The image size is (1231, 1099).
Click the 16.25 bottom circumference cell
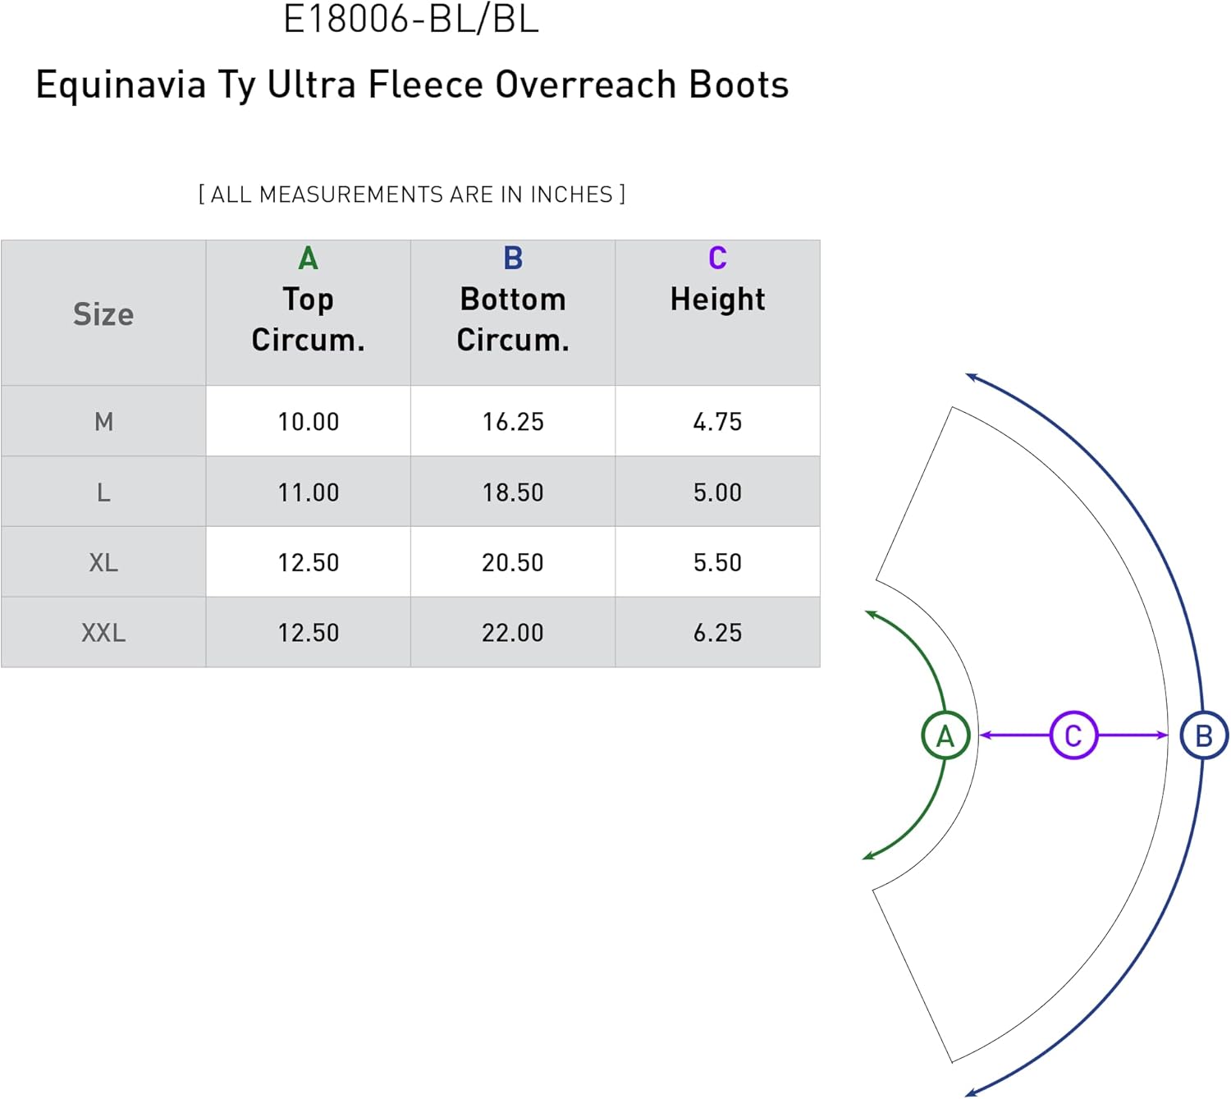click(513, 421)
